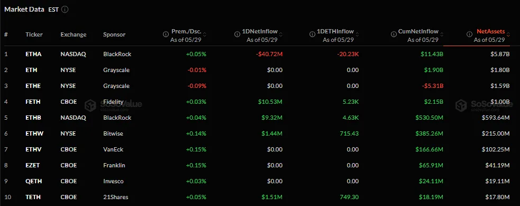Viewport: 520px width, 206px height.
Task: Click the Market Data heading
Action: click(24, 10)
